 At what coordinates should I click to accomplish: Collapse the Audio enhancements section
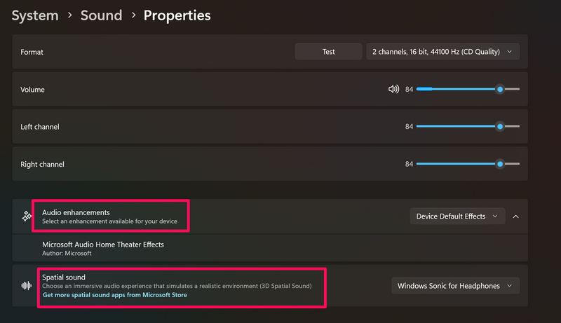coord(516,217)
